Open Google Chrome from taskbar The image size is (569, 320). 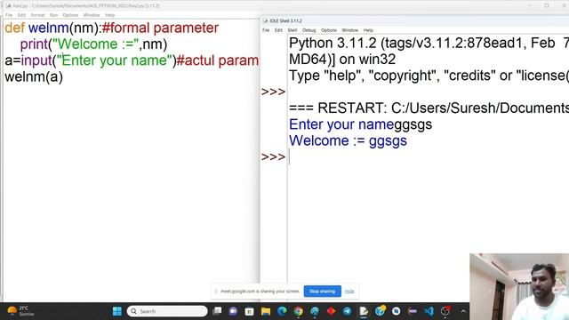point(299,311)
